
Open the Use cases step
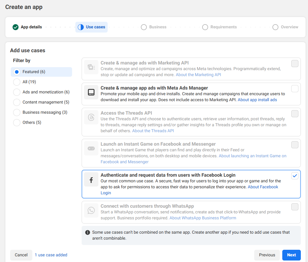click(92, 27)
